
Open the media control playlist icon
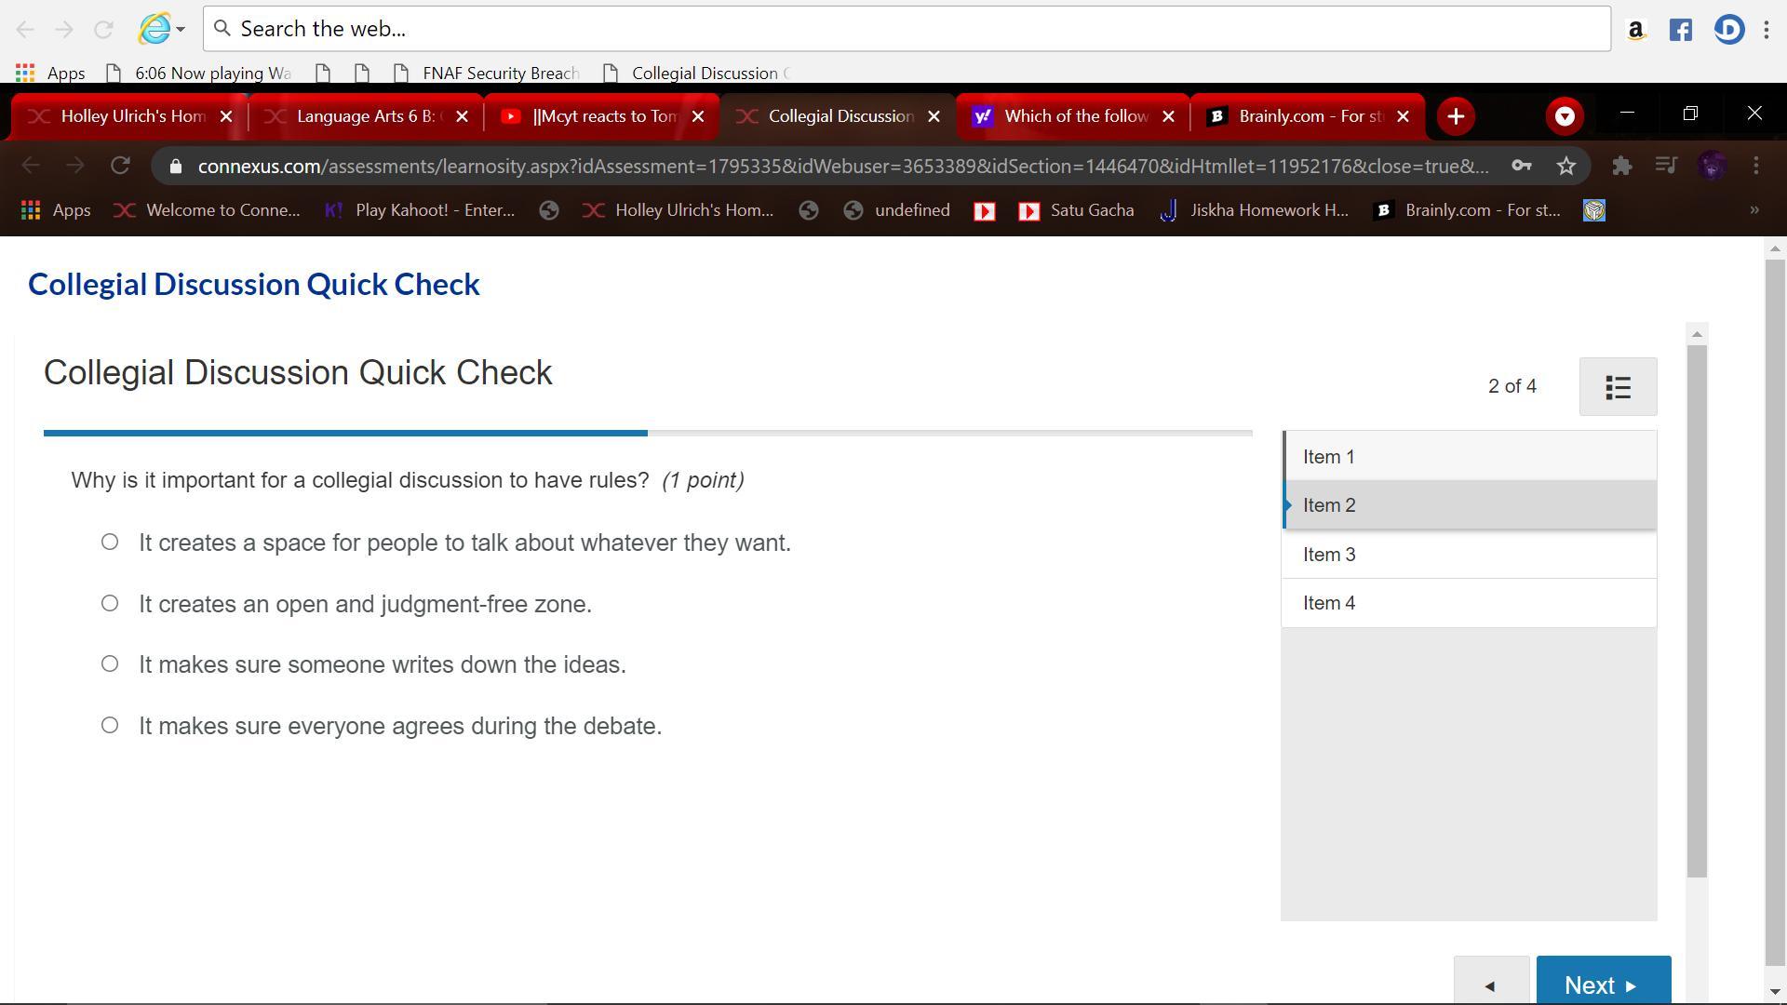(1666, 166)
